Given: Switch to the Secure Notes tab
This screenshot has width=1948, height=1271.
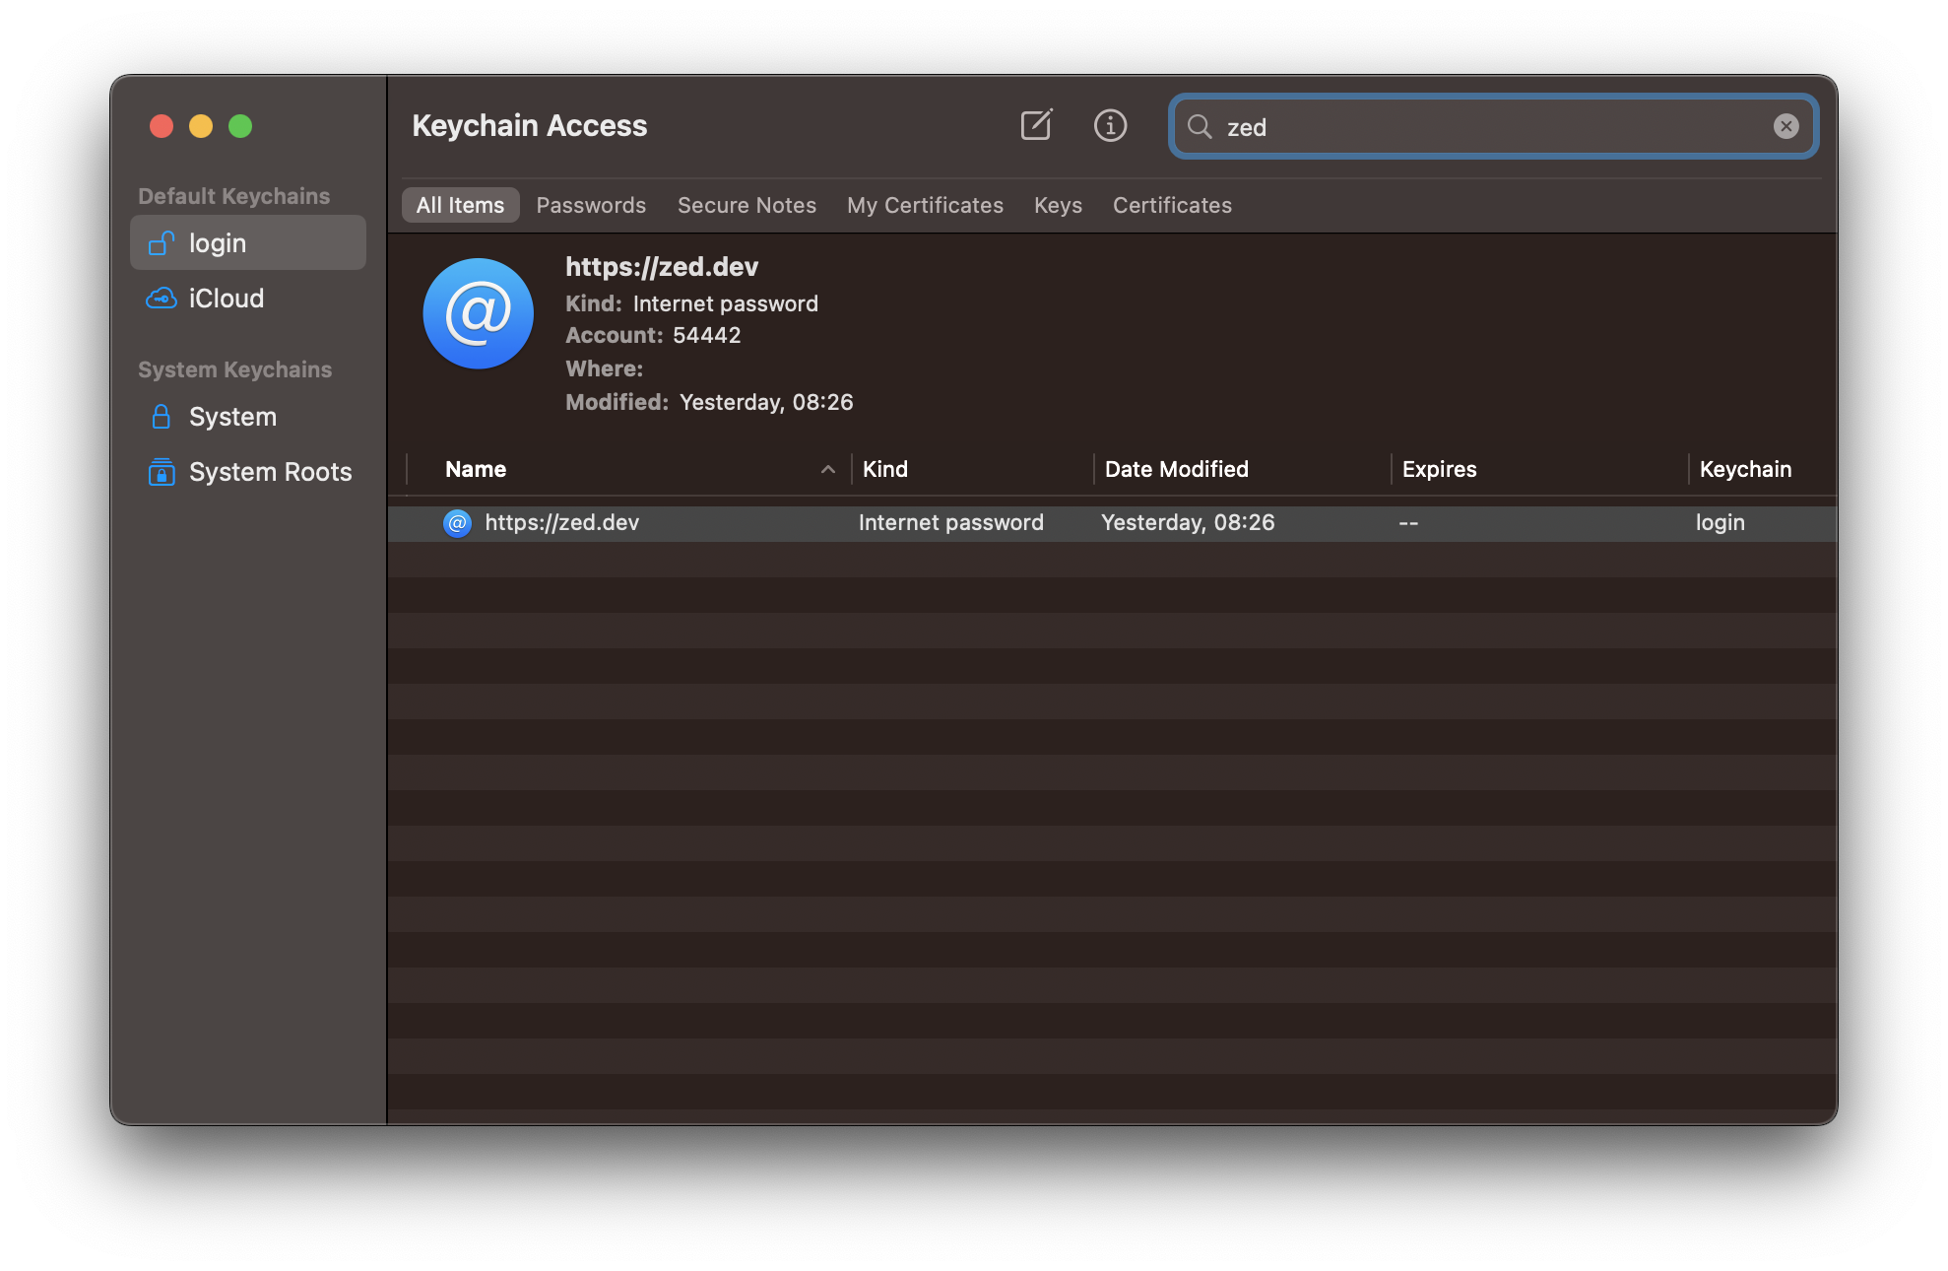Looking at the screenshot, I should 747,205.
